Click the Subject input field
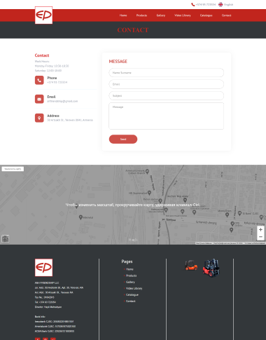The width and height of the screenshot is (266, 340). [166, 95]
